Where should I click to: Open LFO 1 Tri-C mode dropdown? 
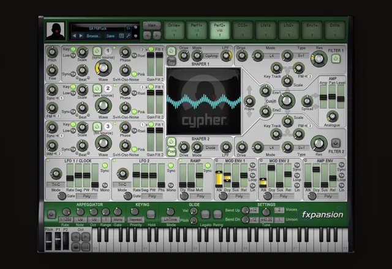56,185
